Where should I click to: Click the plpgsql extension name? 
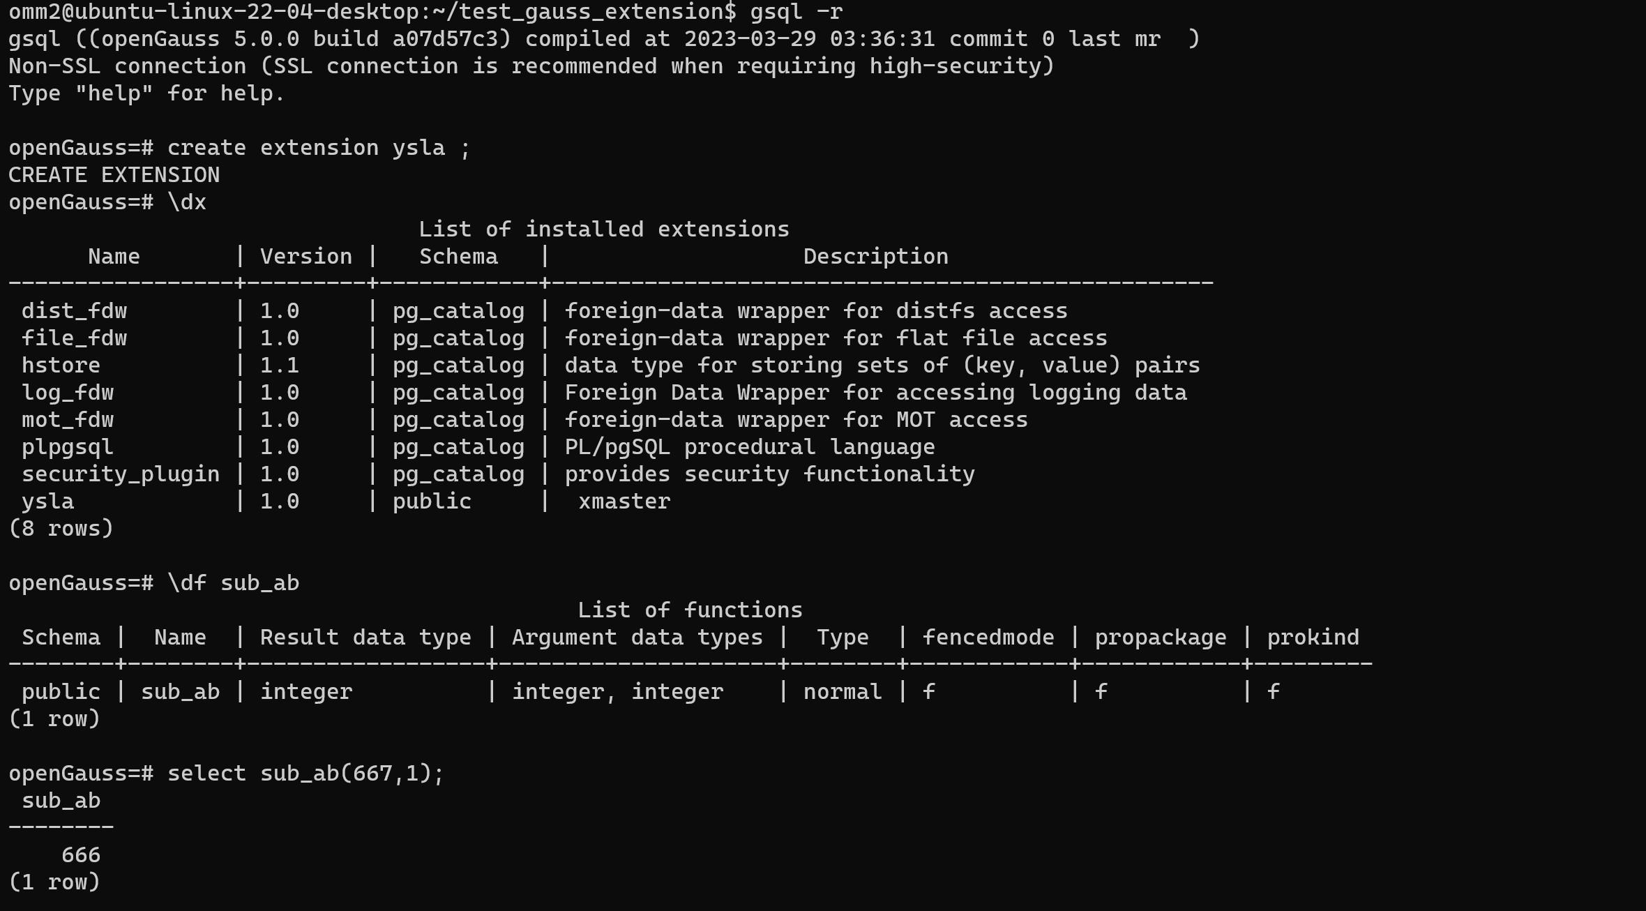coord(68,447)
